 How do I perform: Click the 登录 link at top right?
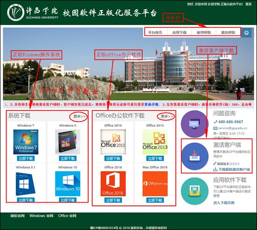click(x=248, y=4)
